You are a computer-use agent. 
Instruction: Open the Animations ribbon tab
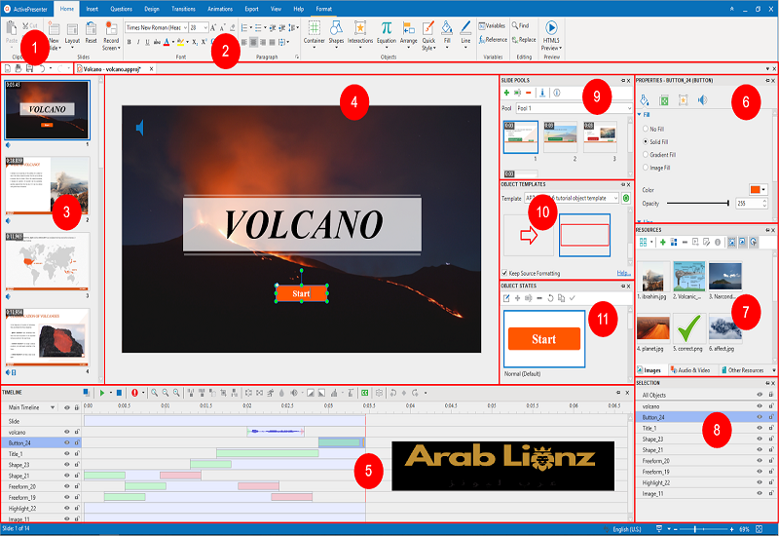(220, 9)
